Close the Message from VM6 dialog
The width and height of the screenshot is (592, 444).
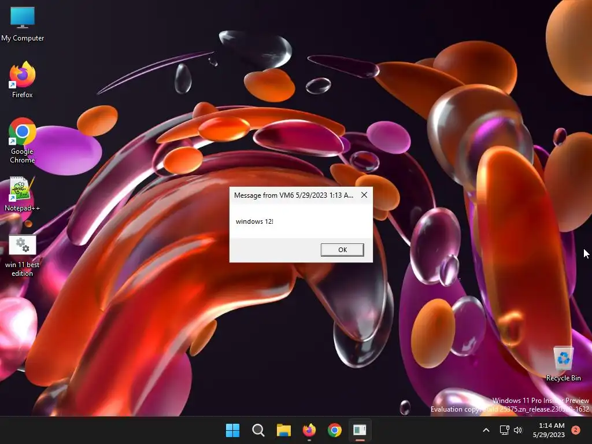pyautogui.click(x=364, y=195)
